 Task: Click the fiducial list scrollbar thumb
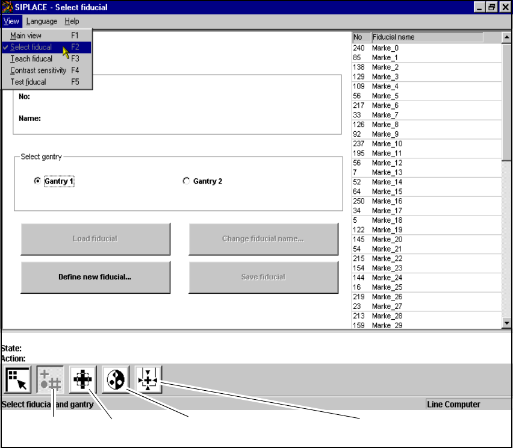[x=506, y=102]
